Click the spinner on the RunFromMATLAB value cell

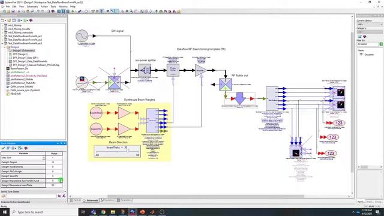pyautogui.click(x=61, y=181)
